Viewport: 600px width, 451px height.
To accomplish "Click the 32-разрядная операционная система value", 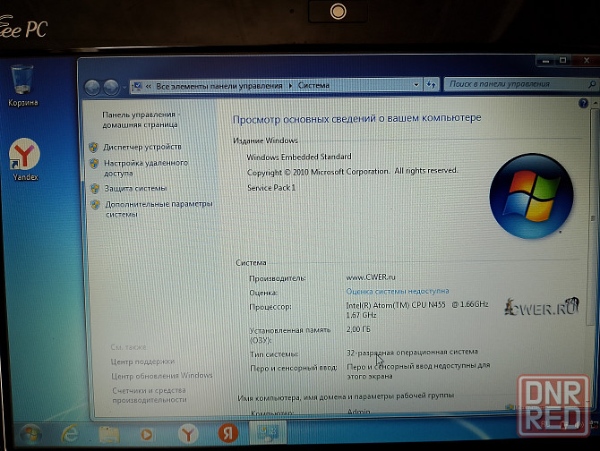I will 412,352.
